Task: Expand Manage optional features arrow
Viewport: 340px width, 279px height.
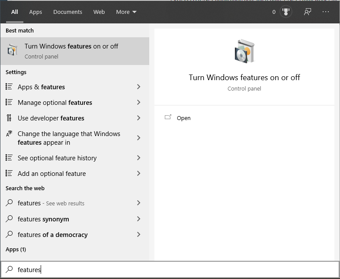Action: tap(138, 102)
